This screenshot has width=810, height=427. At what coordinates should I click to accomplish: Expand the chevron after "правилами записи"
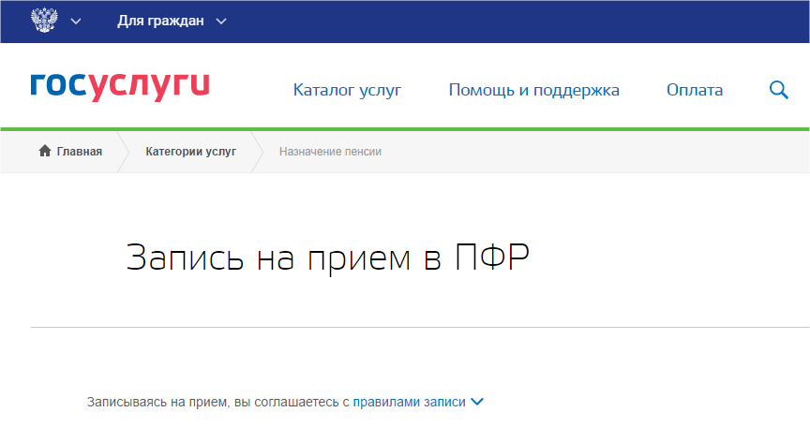coord(476,402)
